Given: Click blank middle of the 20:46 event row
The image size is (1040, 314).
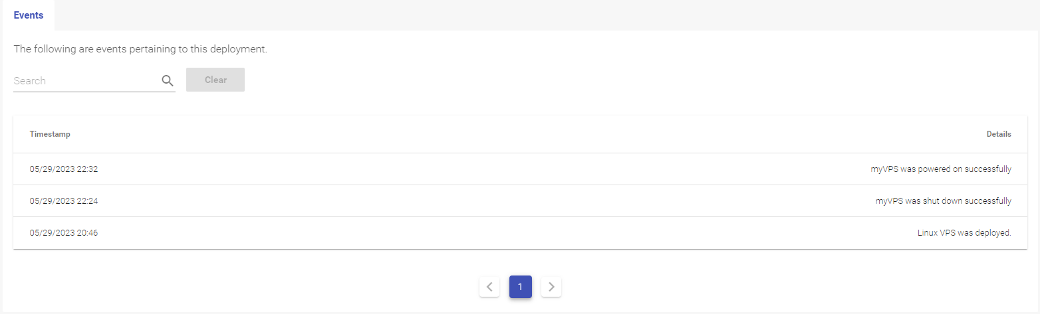Looking at the screenshot, I should click(x=505, y=233).
